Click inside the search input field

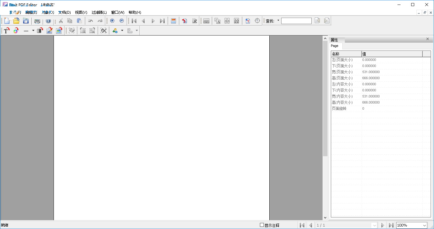pos(296,21)
